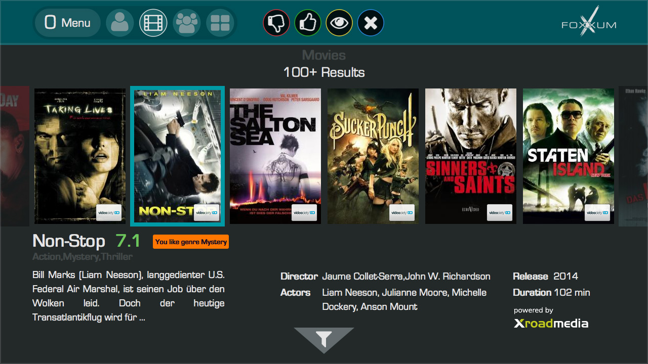Click videociety badge on Staten Island poster
Viewport: 648px width, 364px height.
597,213
